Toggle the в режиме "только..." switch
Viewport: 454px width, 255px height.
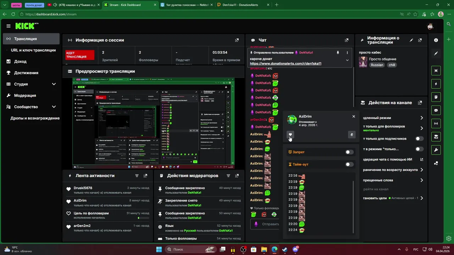point(419,149)
